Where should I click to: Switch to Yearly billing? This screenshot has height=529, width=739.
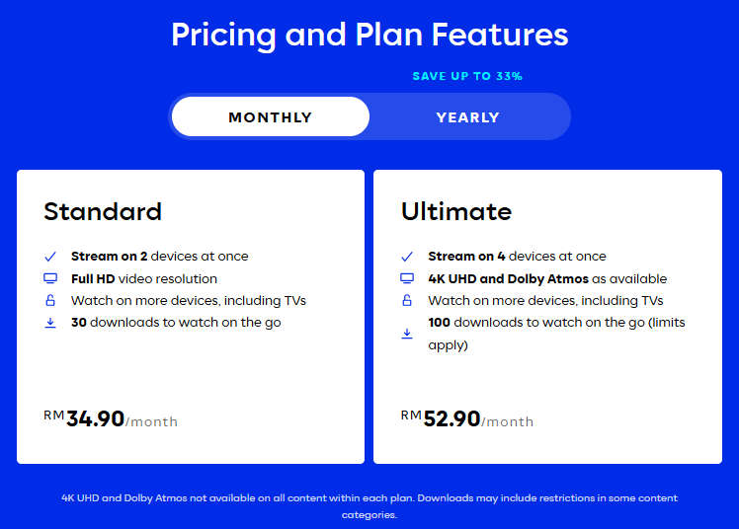(467, 117)
